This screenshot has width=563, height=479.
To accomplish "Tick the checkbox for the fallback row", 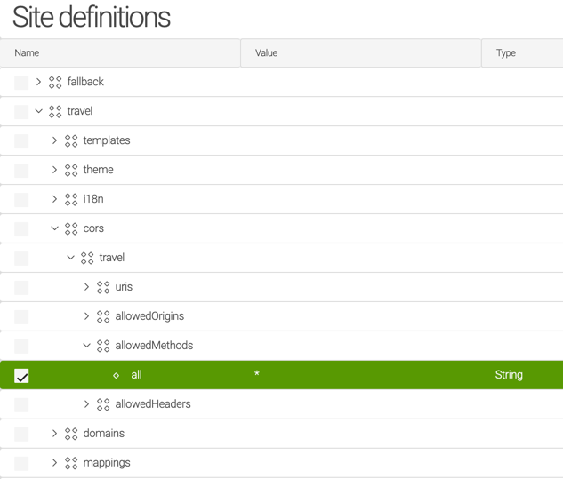I will (x=21, y=83).
